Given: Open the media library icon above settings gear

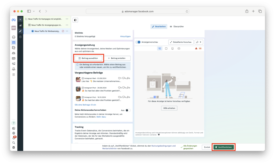Looking at the screenshot, I should pyautogui.click(x=13, y=128).
